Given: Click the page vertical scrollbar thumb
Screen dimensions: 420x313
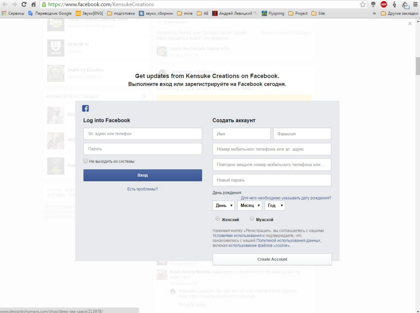Looking at the screenshot, I should coord(418,66).
